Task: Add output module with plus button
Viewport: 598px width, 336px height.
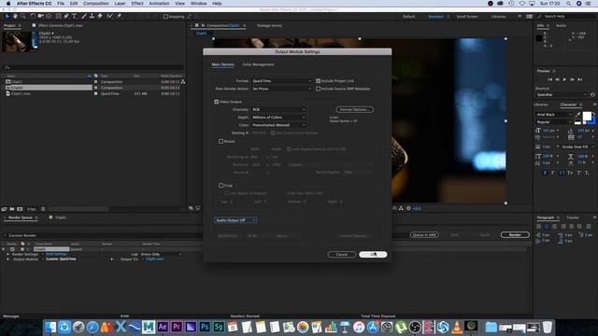Action: coord(112,259)
